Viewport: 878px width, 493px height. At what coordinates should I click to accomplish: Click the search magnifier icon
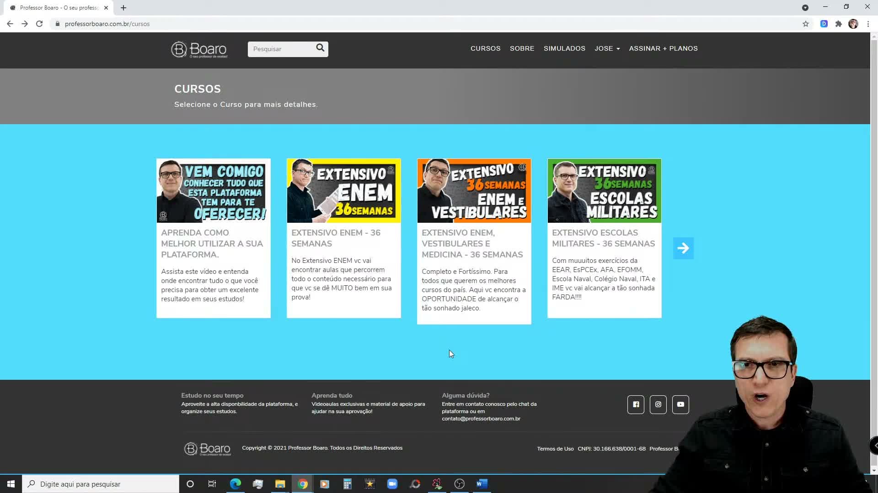tap(320, 48)
